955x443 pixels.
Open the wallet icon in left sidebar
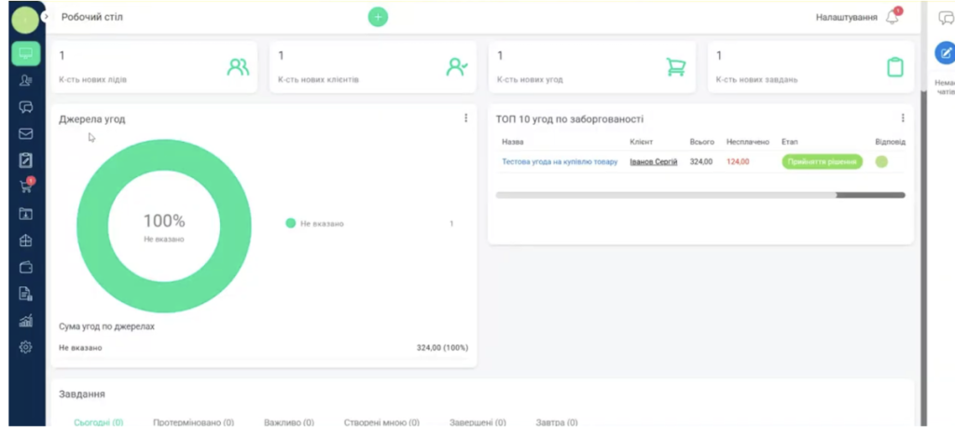point(26,267)
